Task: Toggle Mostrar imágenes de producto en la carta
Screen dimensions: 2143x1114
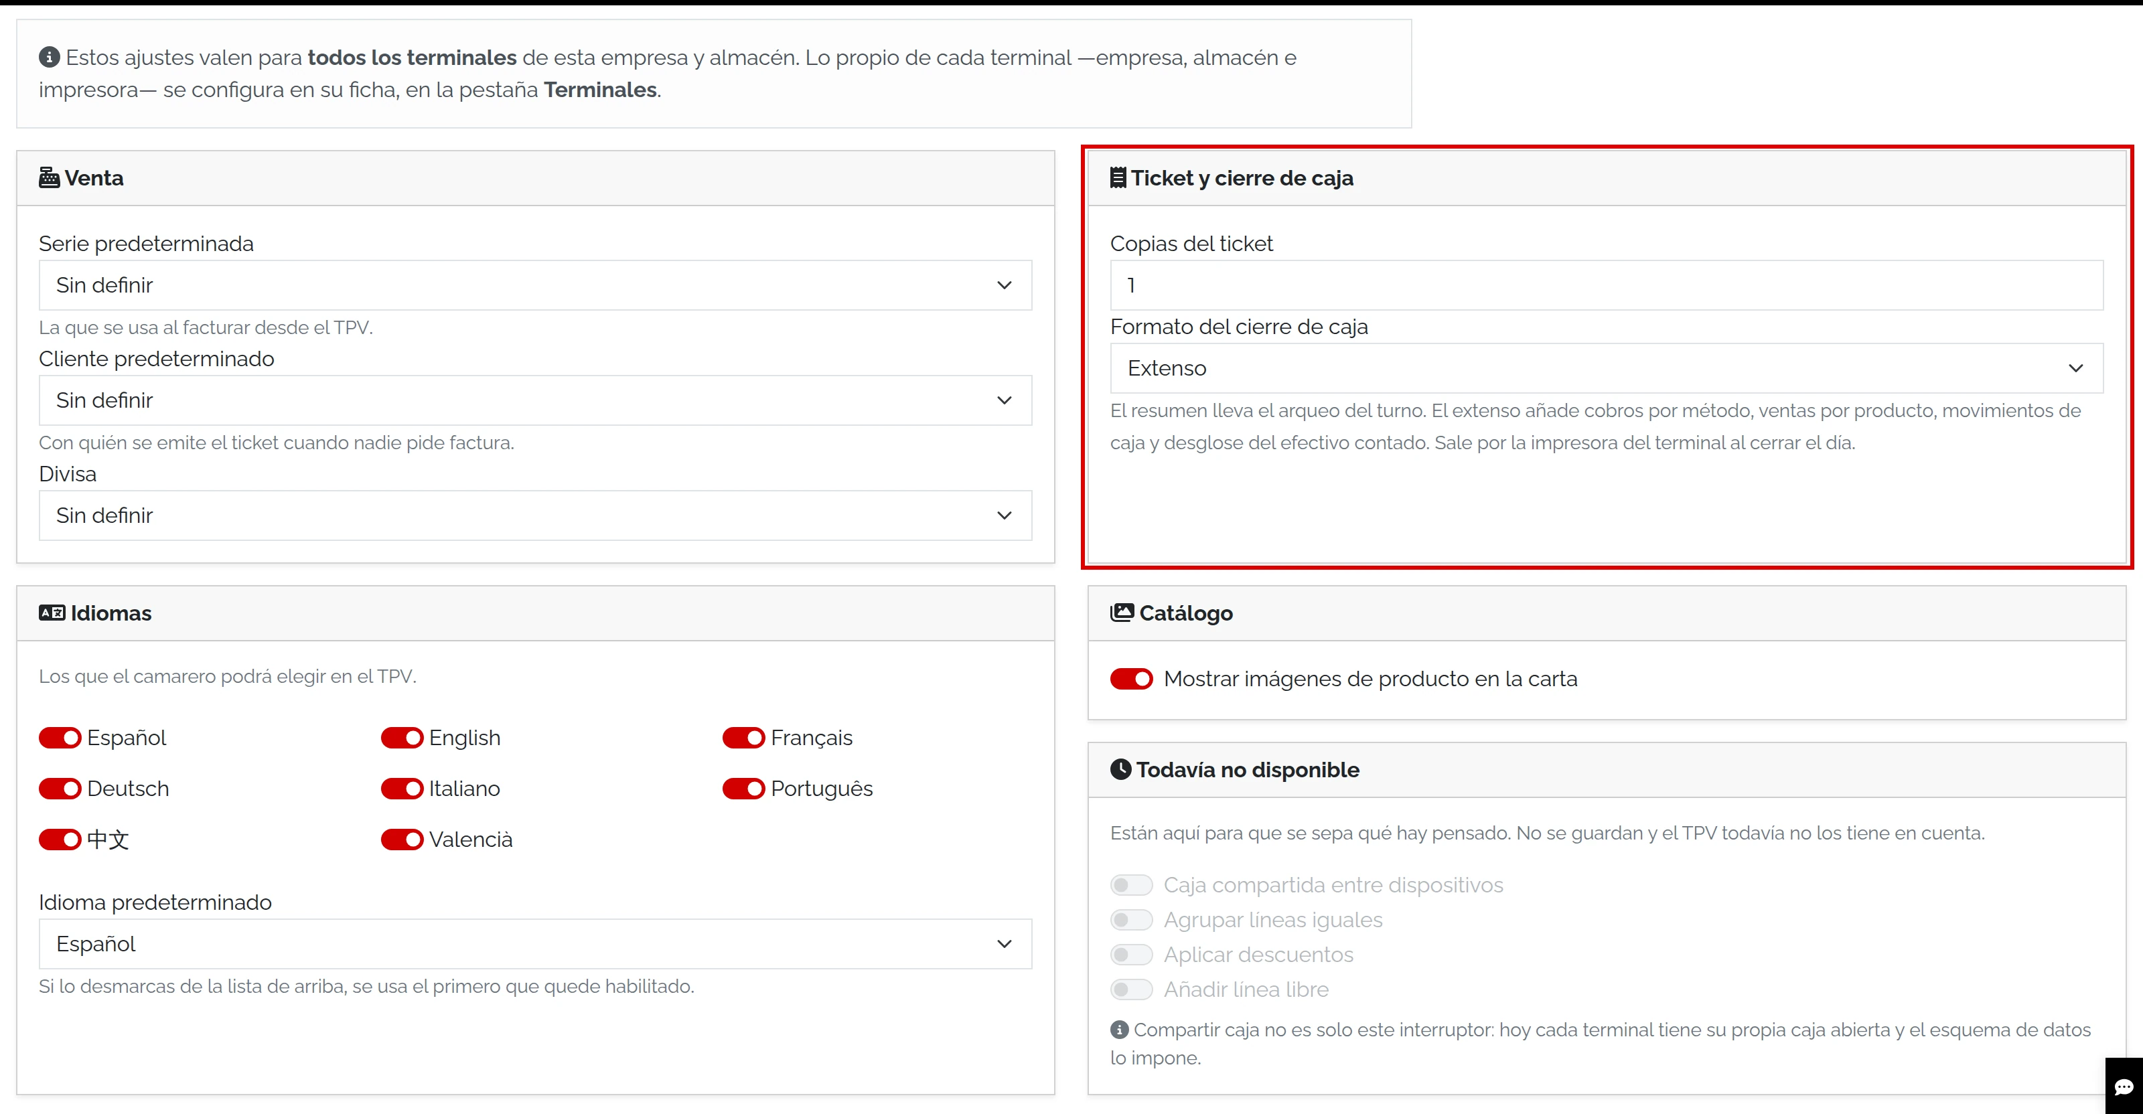Action: [x=1131, y=678]
